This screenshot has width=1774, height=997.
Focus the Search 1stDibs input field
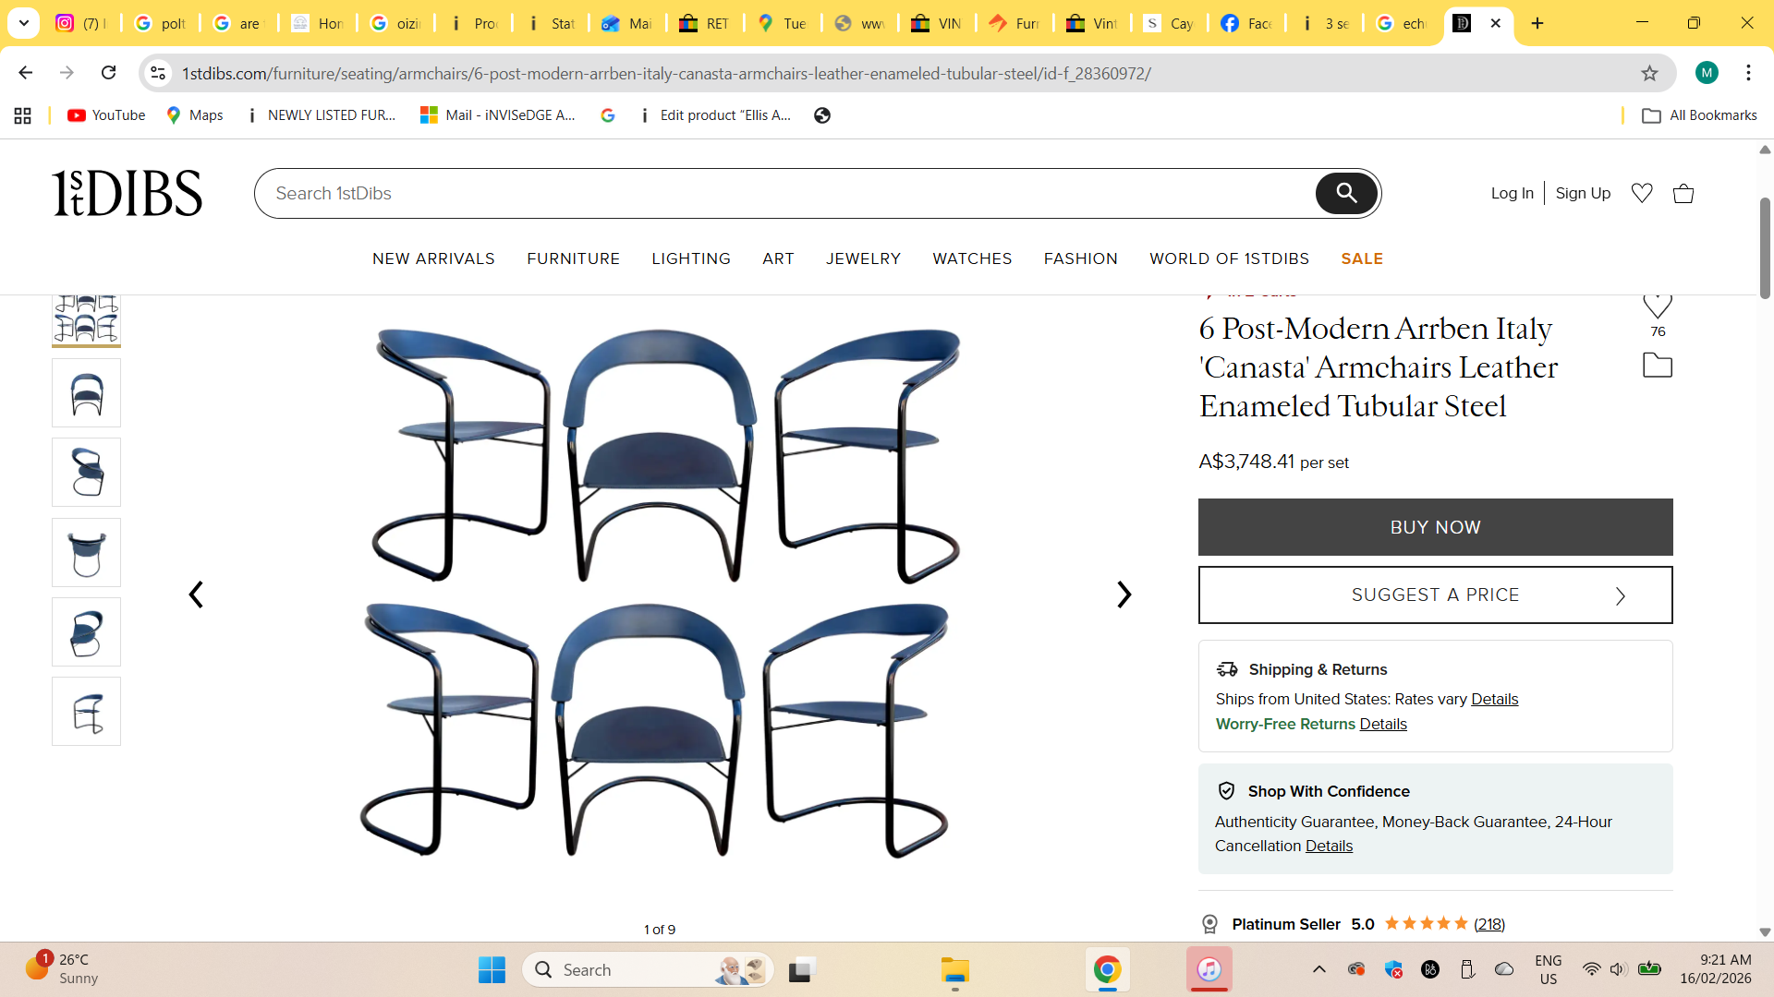click(785, 193)
